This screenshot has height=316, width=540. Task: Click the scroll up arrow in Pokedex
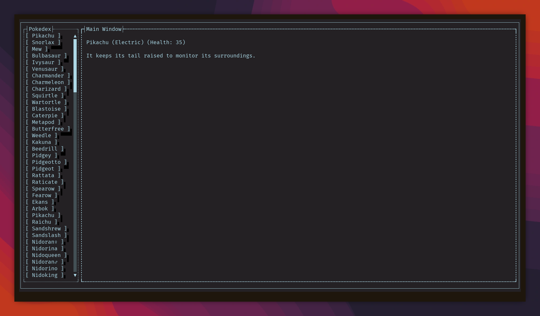(75, 36)
